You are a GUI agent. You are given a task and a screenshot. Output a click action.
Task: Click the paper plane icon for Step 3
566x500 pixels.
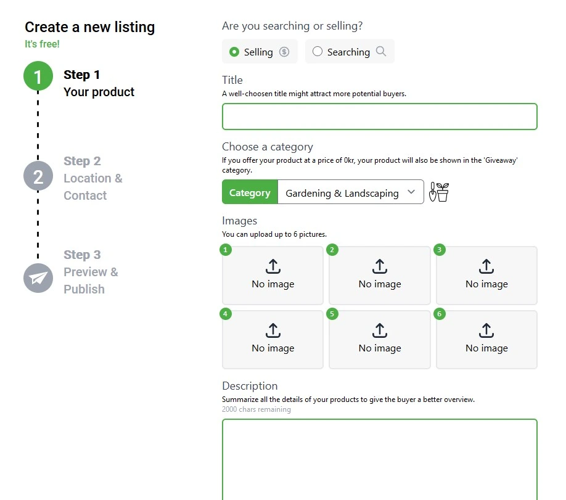point(38,278)
